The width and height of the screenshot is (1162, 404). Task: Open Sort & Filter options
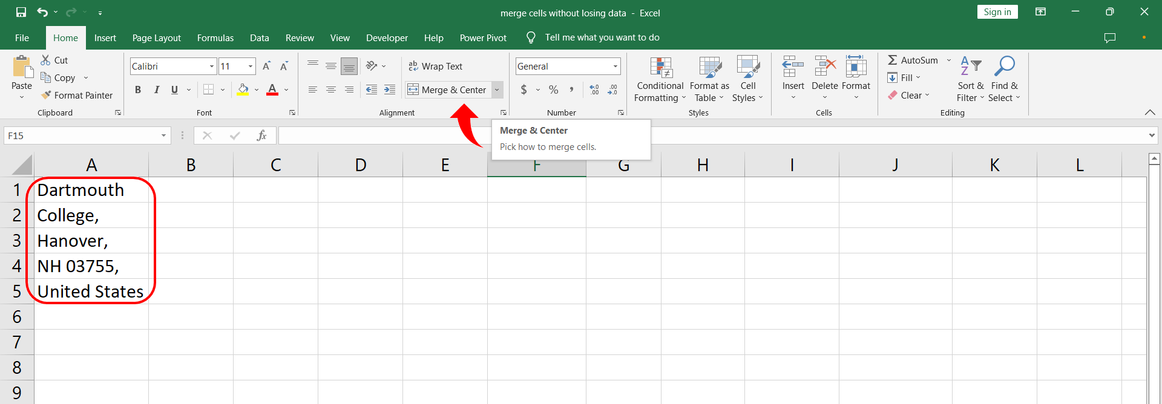[971, 79]
